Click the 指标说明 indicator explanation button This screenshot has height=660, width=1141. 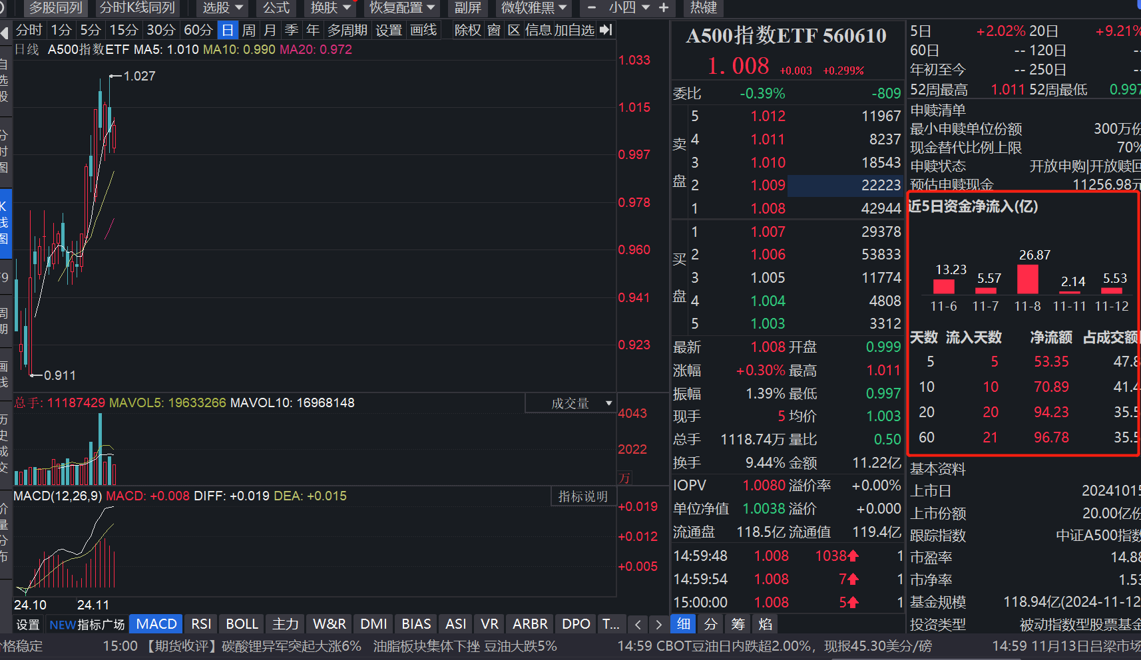(583, 496)
